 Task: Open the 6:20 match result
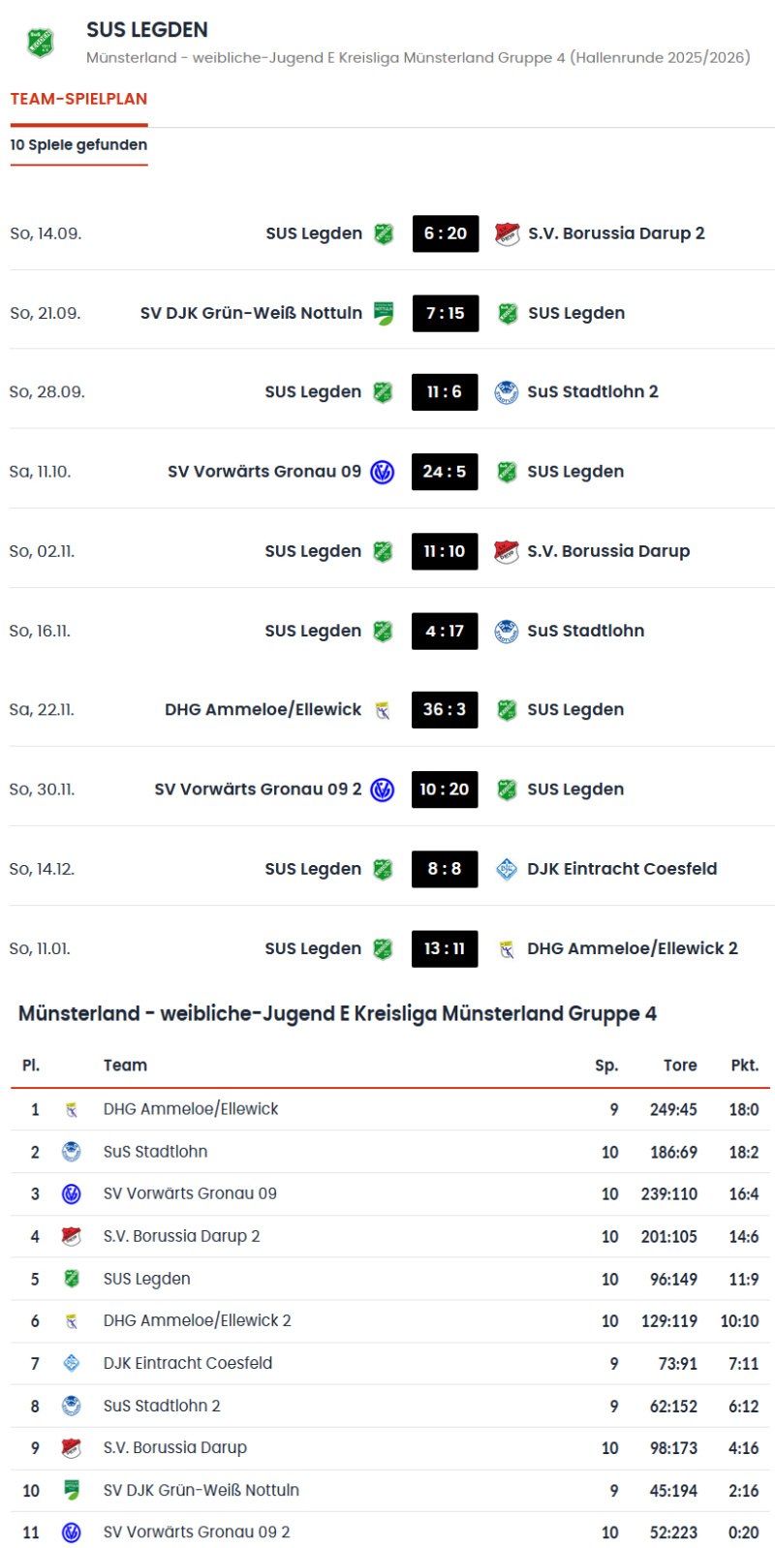(x=446, y=233)
